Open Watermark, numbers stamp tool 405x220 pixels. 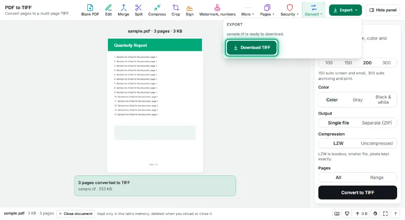pyautogui.click(x=217, y=10)
